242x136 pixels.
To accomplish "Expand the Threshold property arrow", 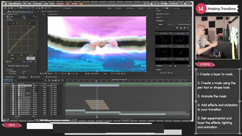I will coord(8,72).
